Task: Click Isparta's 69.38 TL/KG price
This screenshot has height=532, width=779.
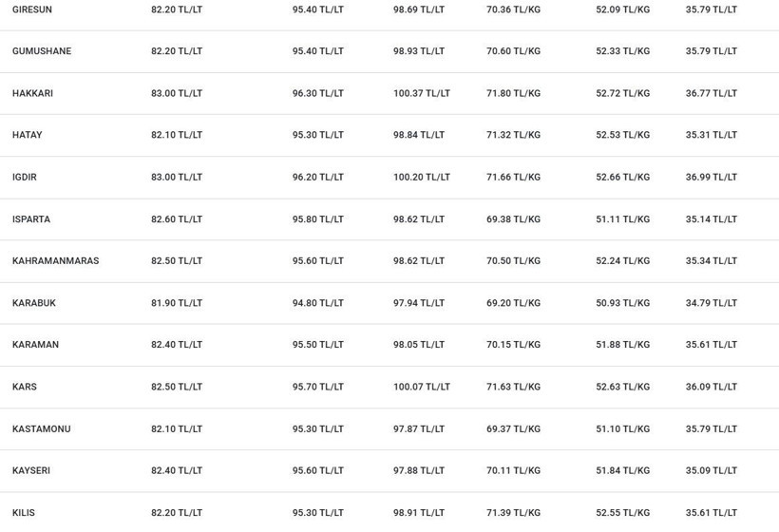Action: click(x=513, y=219)
